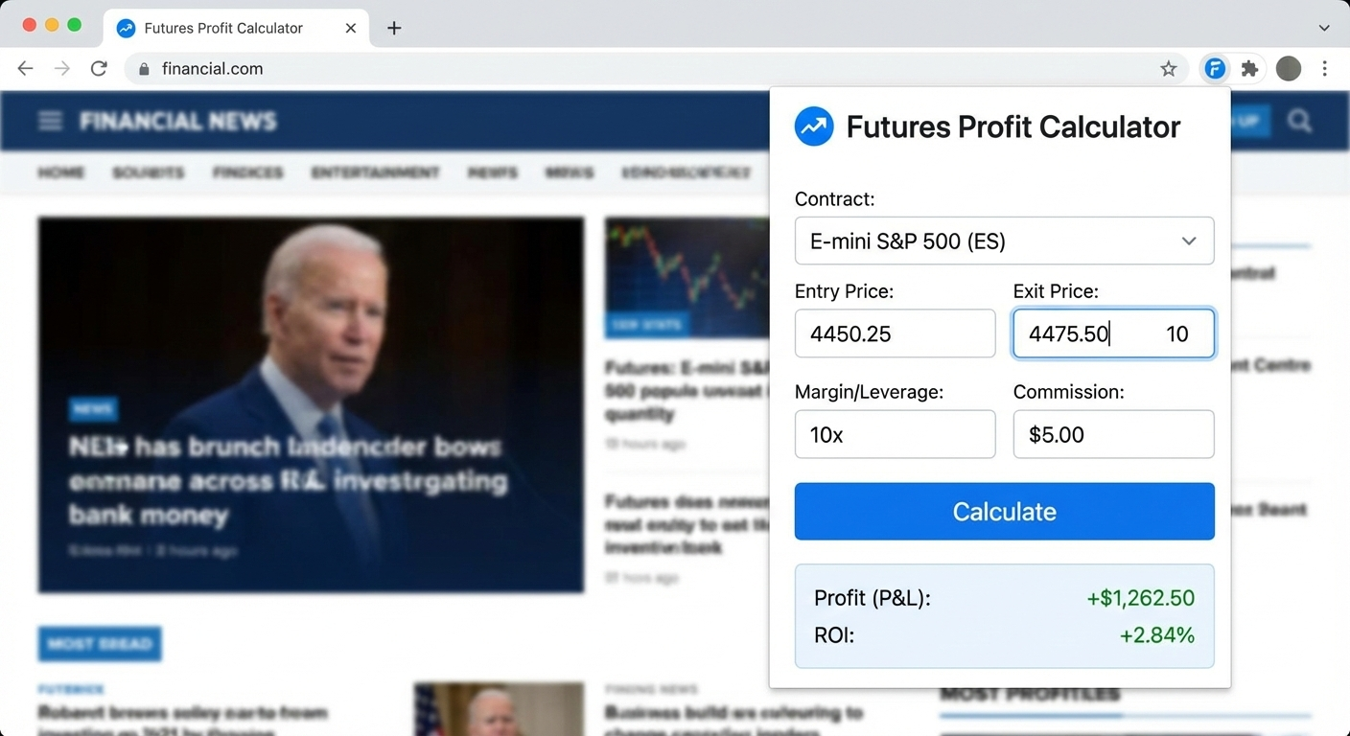The width and height of the screenshot is (1350, 736).
Task: Click the browser back arrow
Action: coord(25,68)
